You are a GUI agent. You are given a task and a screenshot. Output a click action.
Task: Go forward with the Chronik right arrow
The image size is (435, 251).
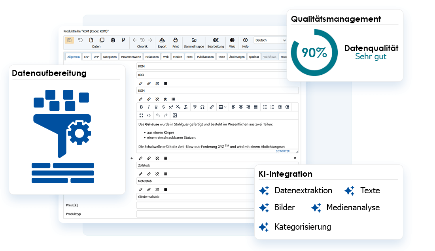point(150,40)
